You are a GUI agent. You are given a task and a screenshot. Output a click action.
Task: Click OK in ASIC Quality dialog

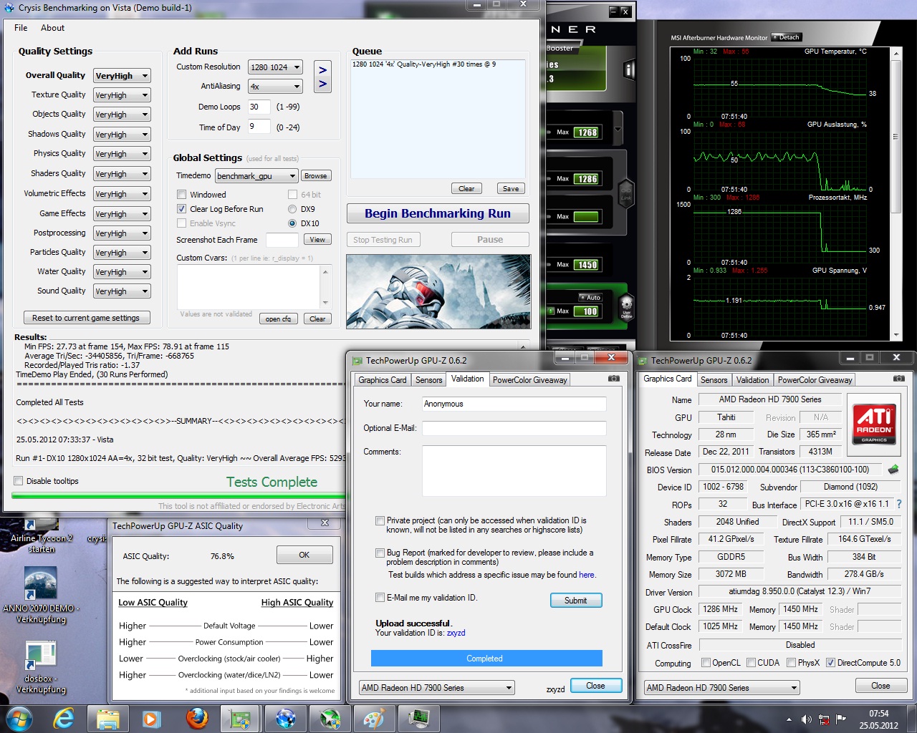pos(304,555)
